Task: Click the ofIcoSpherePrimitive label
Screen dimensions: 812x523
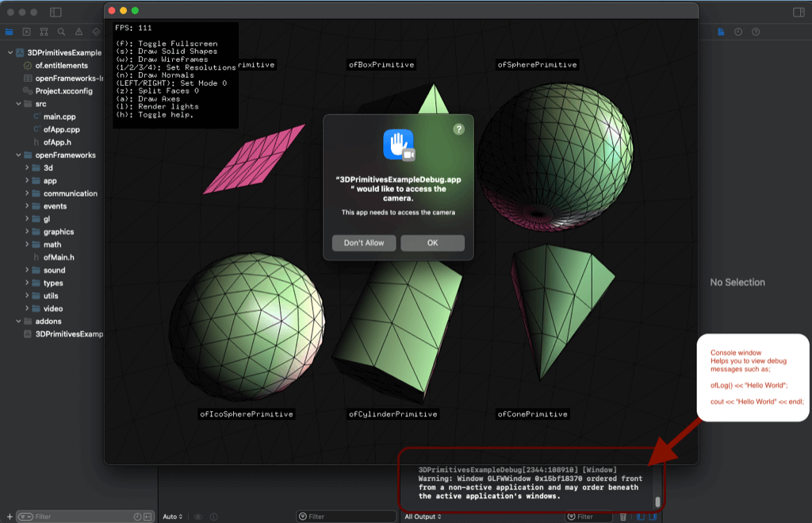Action: pos(247,414)
